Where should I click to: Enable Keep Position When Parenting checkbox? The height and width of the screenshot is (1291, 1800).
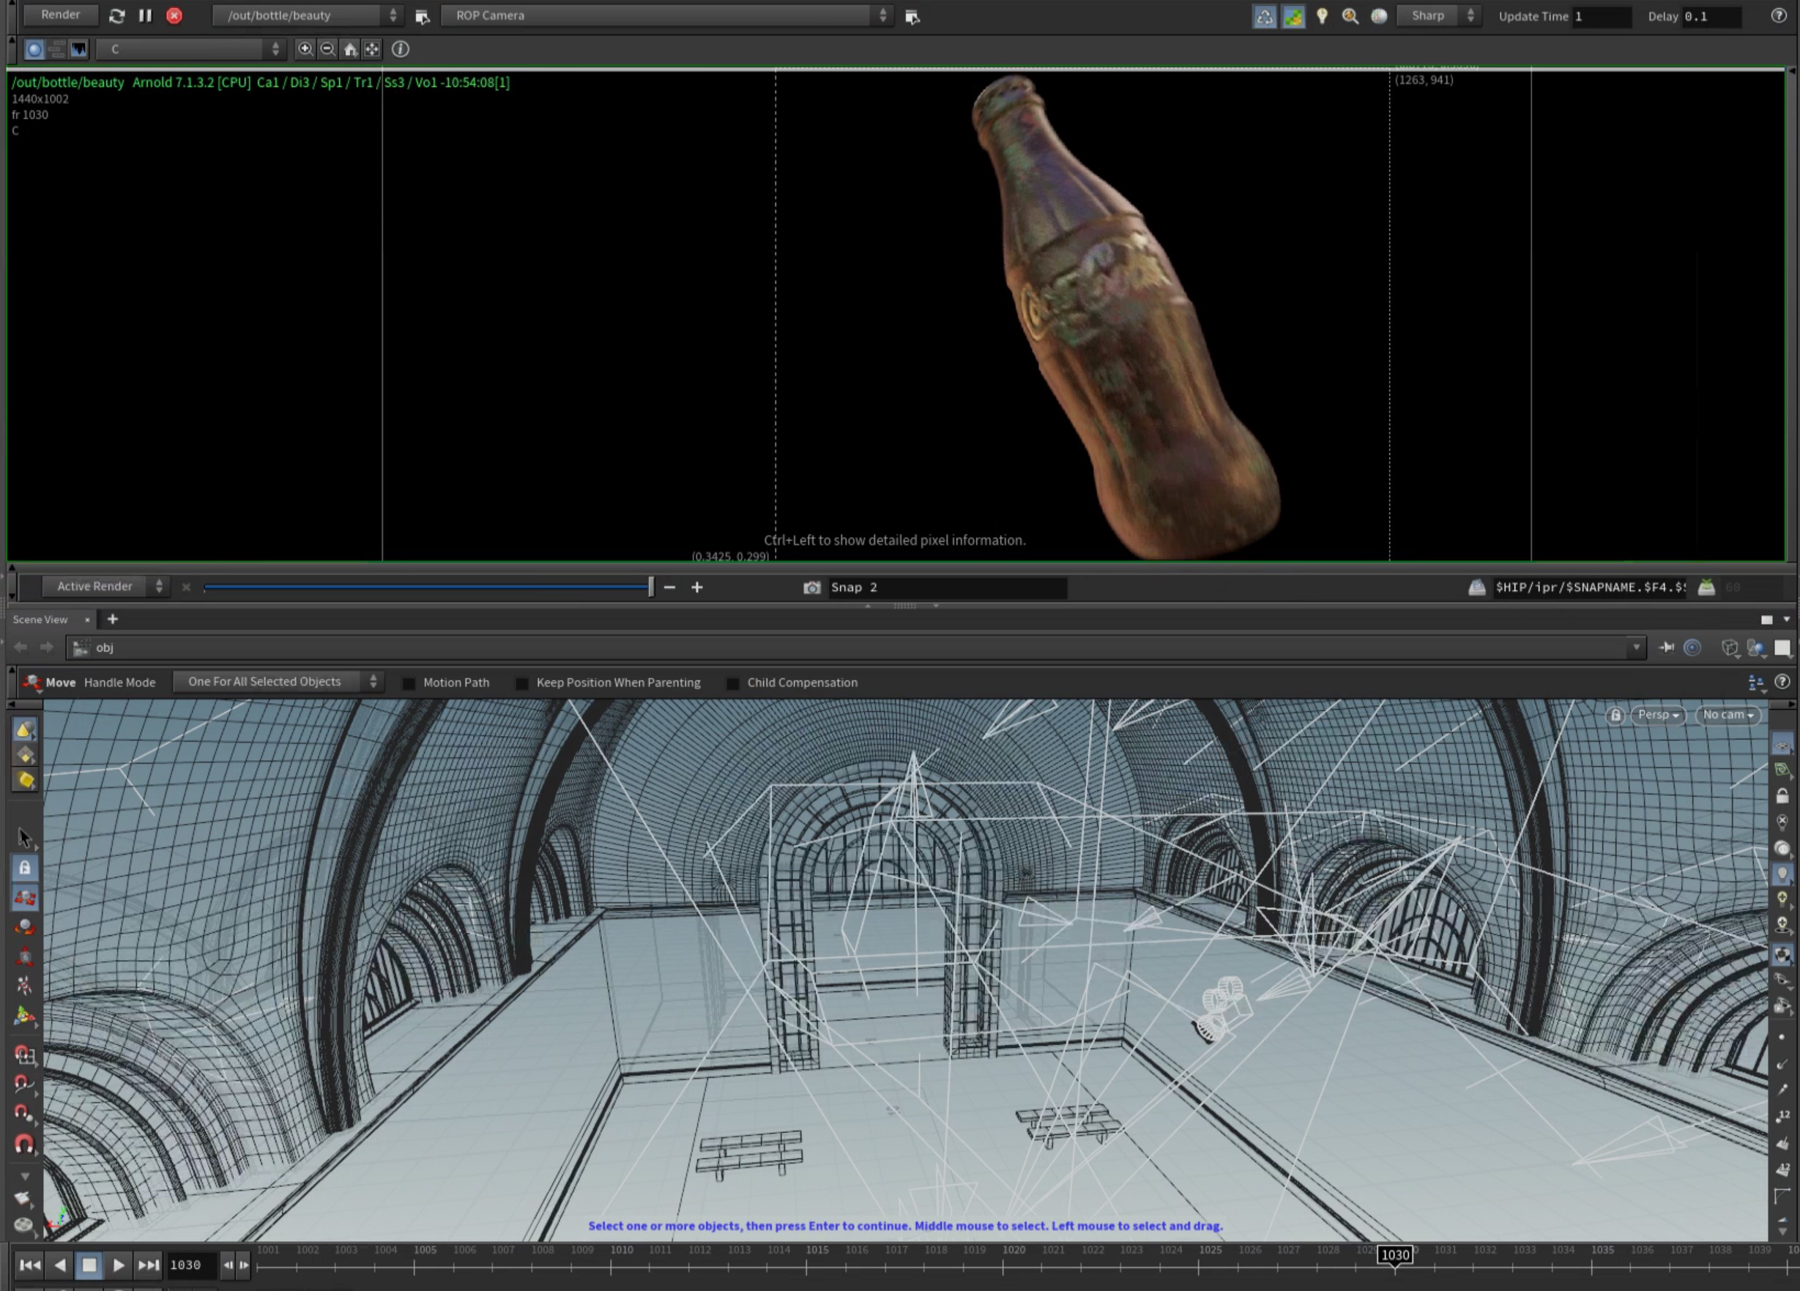(x=521, y=683)
